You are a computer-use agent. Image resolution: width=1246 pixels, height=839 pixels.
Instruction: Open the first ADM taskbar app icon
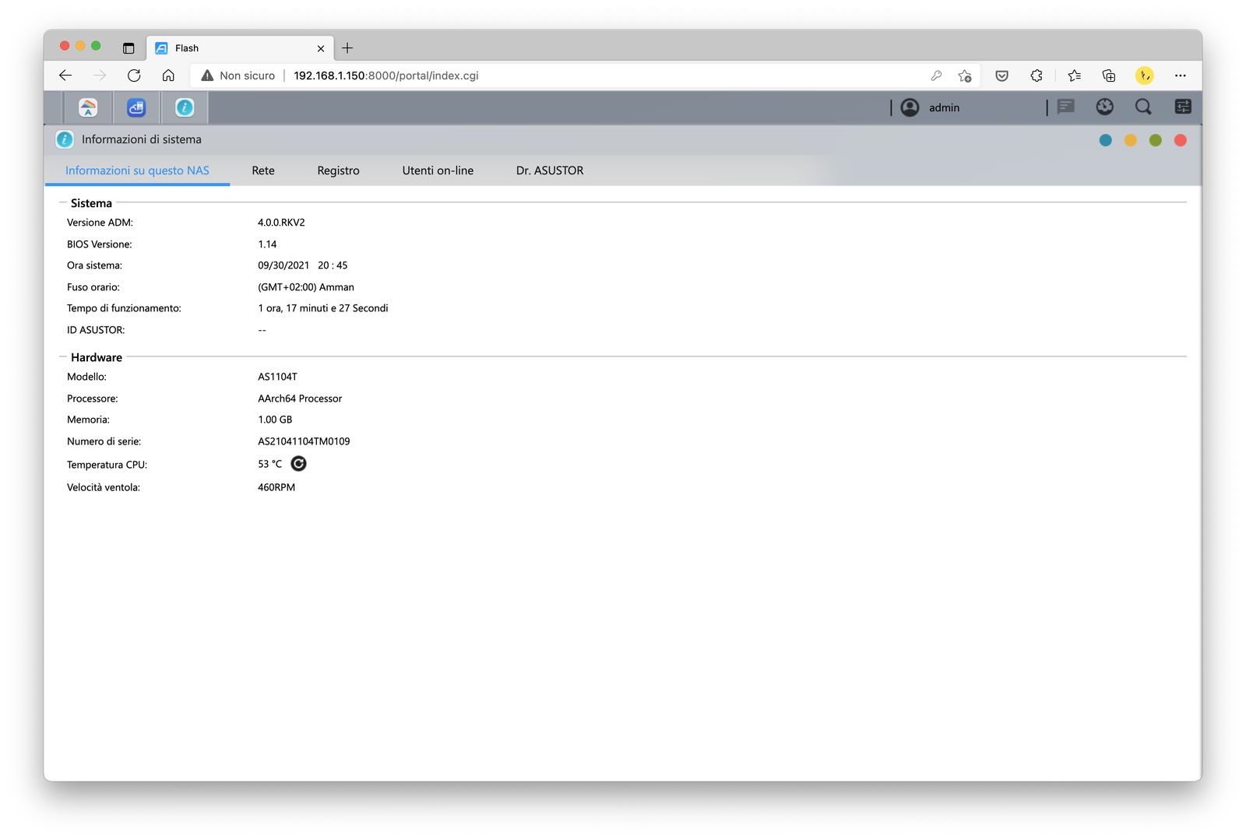coord(88,107)
